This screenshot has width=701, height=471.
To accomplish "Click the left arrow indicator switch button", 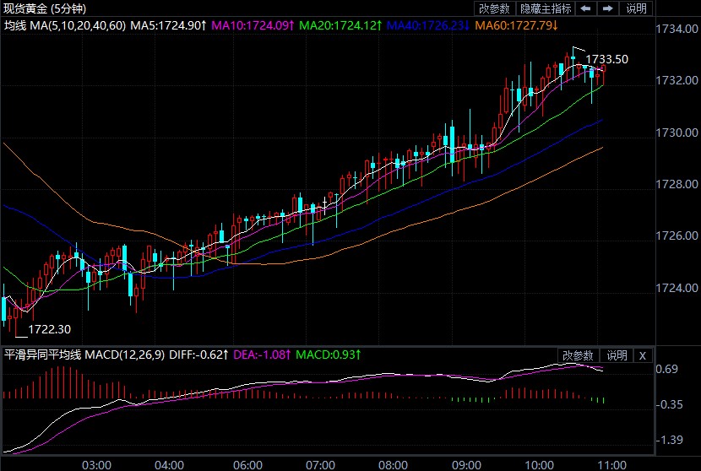I will pos(585,8).
